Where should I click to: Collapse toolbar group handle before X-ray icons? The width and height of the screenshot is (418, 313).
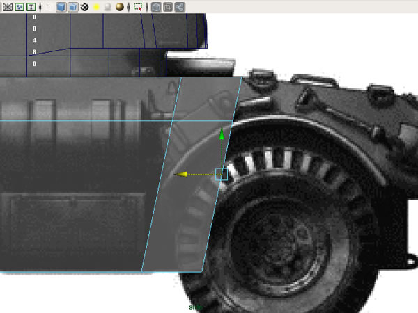(147, 7)
